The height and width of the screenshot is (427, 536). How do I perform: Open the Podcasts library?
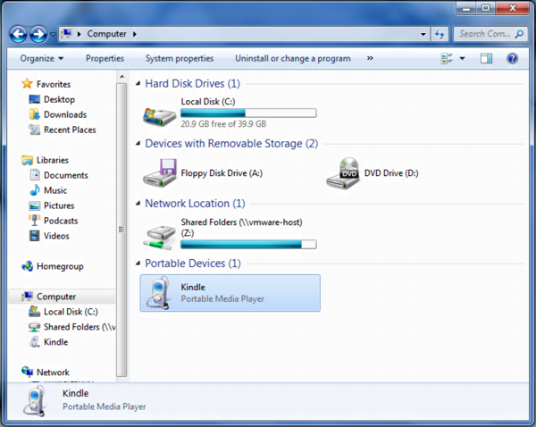pos(61,221)
